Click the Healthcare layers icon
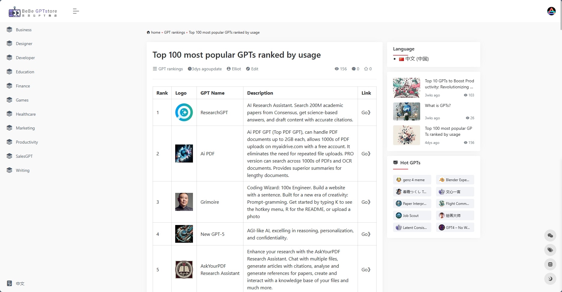Image resolution: width=562 pixels, height=292 pixels. [10, 114]
